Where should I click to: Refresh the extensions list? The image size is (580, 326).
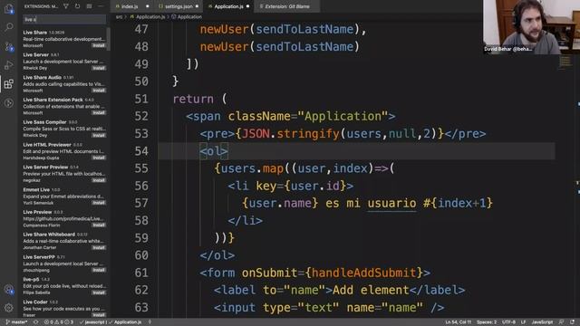(x=77, y=6)
